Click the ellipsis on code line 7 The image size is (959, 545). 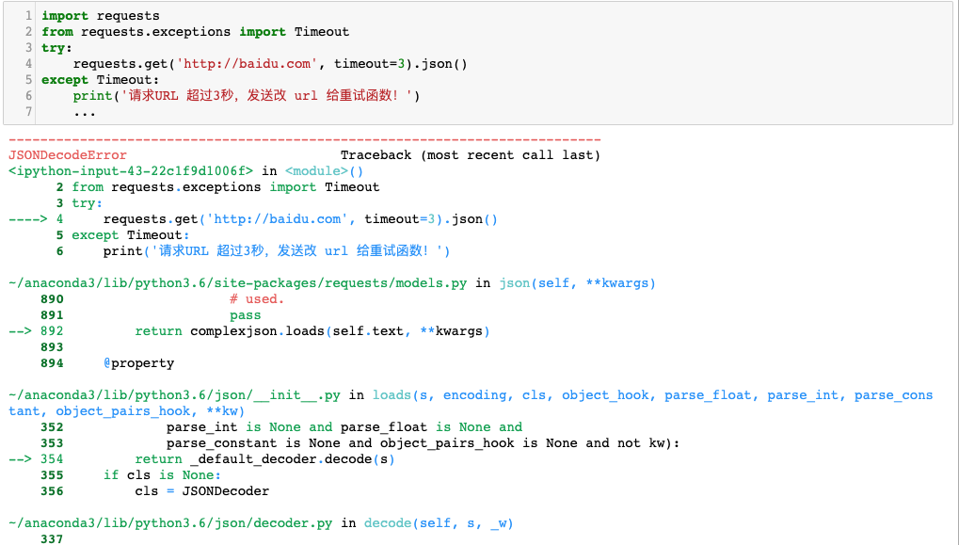[x=85, y=113]
